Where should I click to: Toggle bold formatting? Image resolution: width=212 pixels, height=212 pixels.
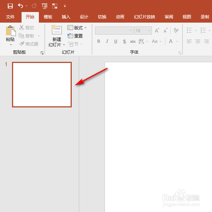[x=99, y=41]
